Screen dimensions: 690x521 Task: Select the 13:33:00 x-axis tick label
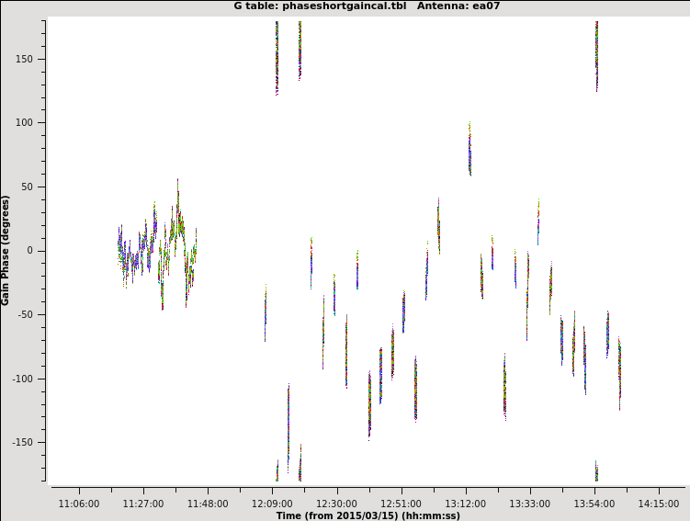coord(530,504)
